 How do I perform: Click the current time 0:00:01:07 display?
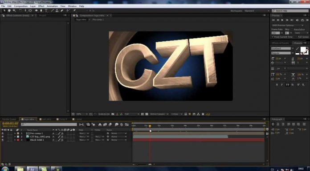[10, 123]
